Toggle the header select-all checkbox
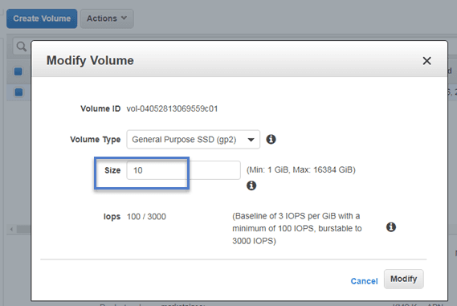 click(18, 71)
